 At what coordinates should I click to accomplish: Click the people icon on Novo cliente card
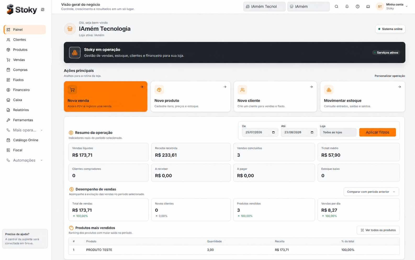tap(242, 90)
